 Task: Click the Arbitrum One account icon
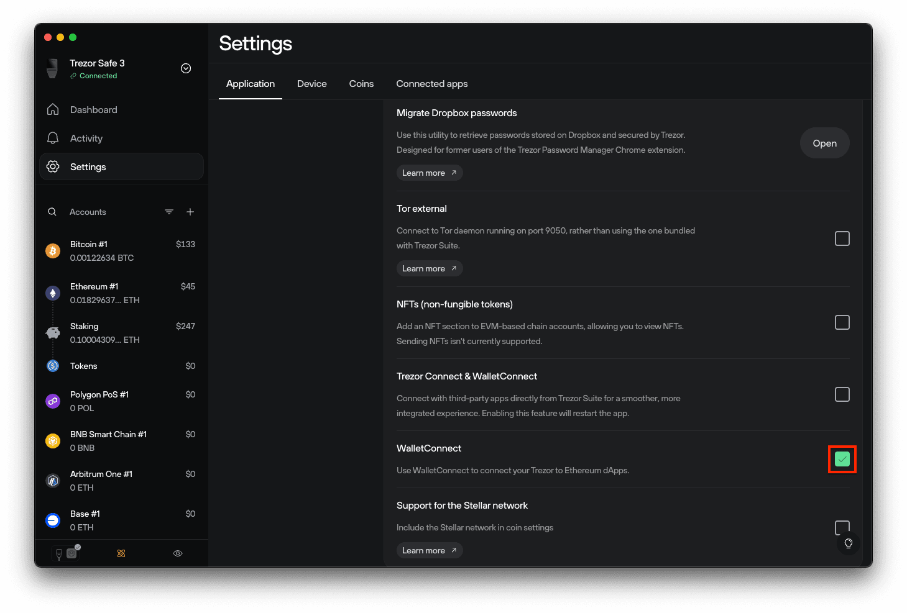coord(53,481)
